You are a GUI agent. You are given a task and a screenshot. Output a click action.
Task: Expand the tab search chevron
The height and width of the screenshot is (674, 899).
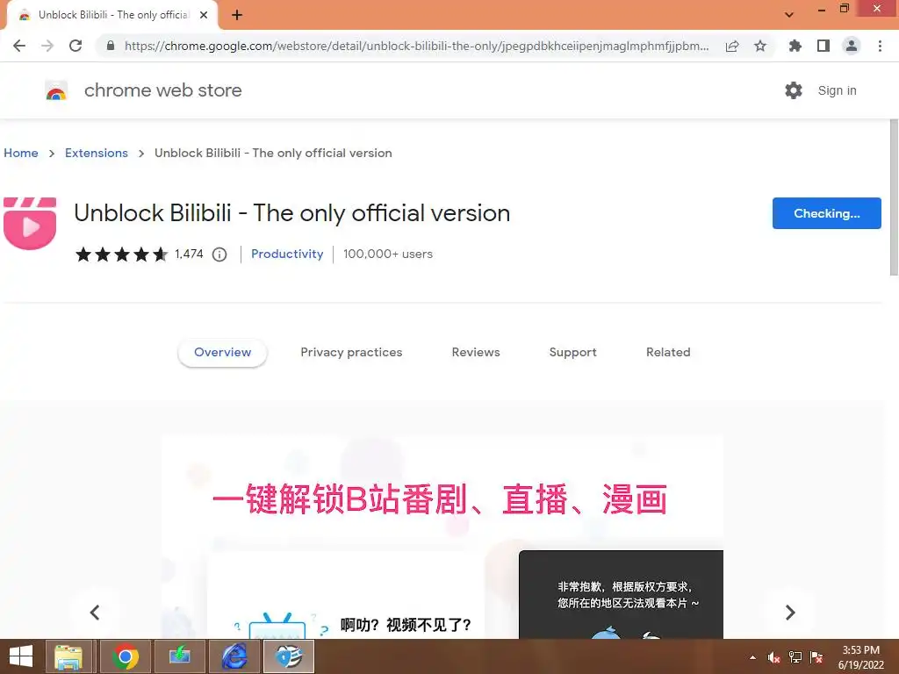click(789, 15)
